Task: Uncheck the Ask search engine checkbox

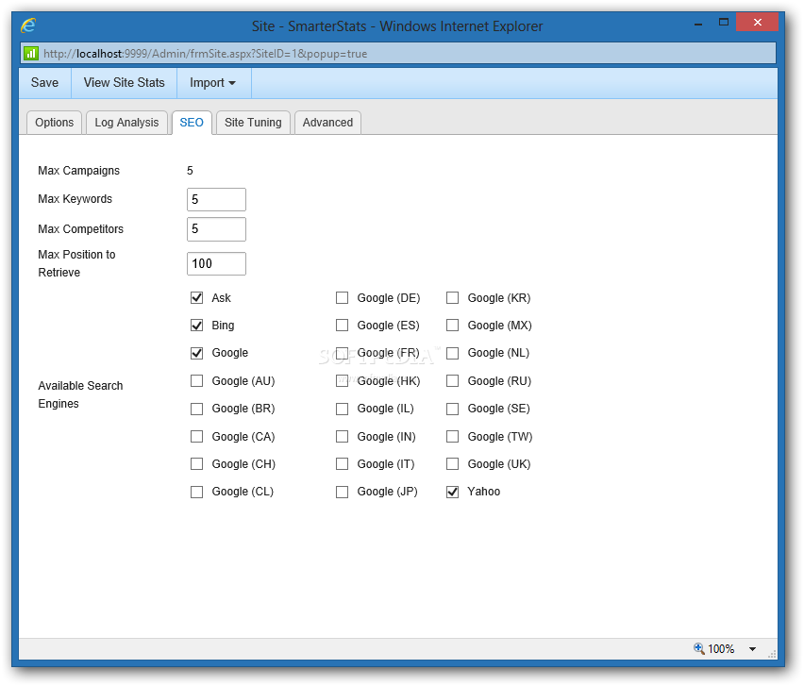Action: pos(197,298)
